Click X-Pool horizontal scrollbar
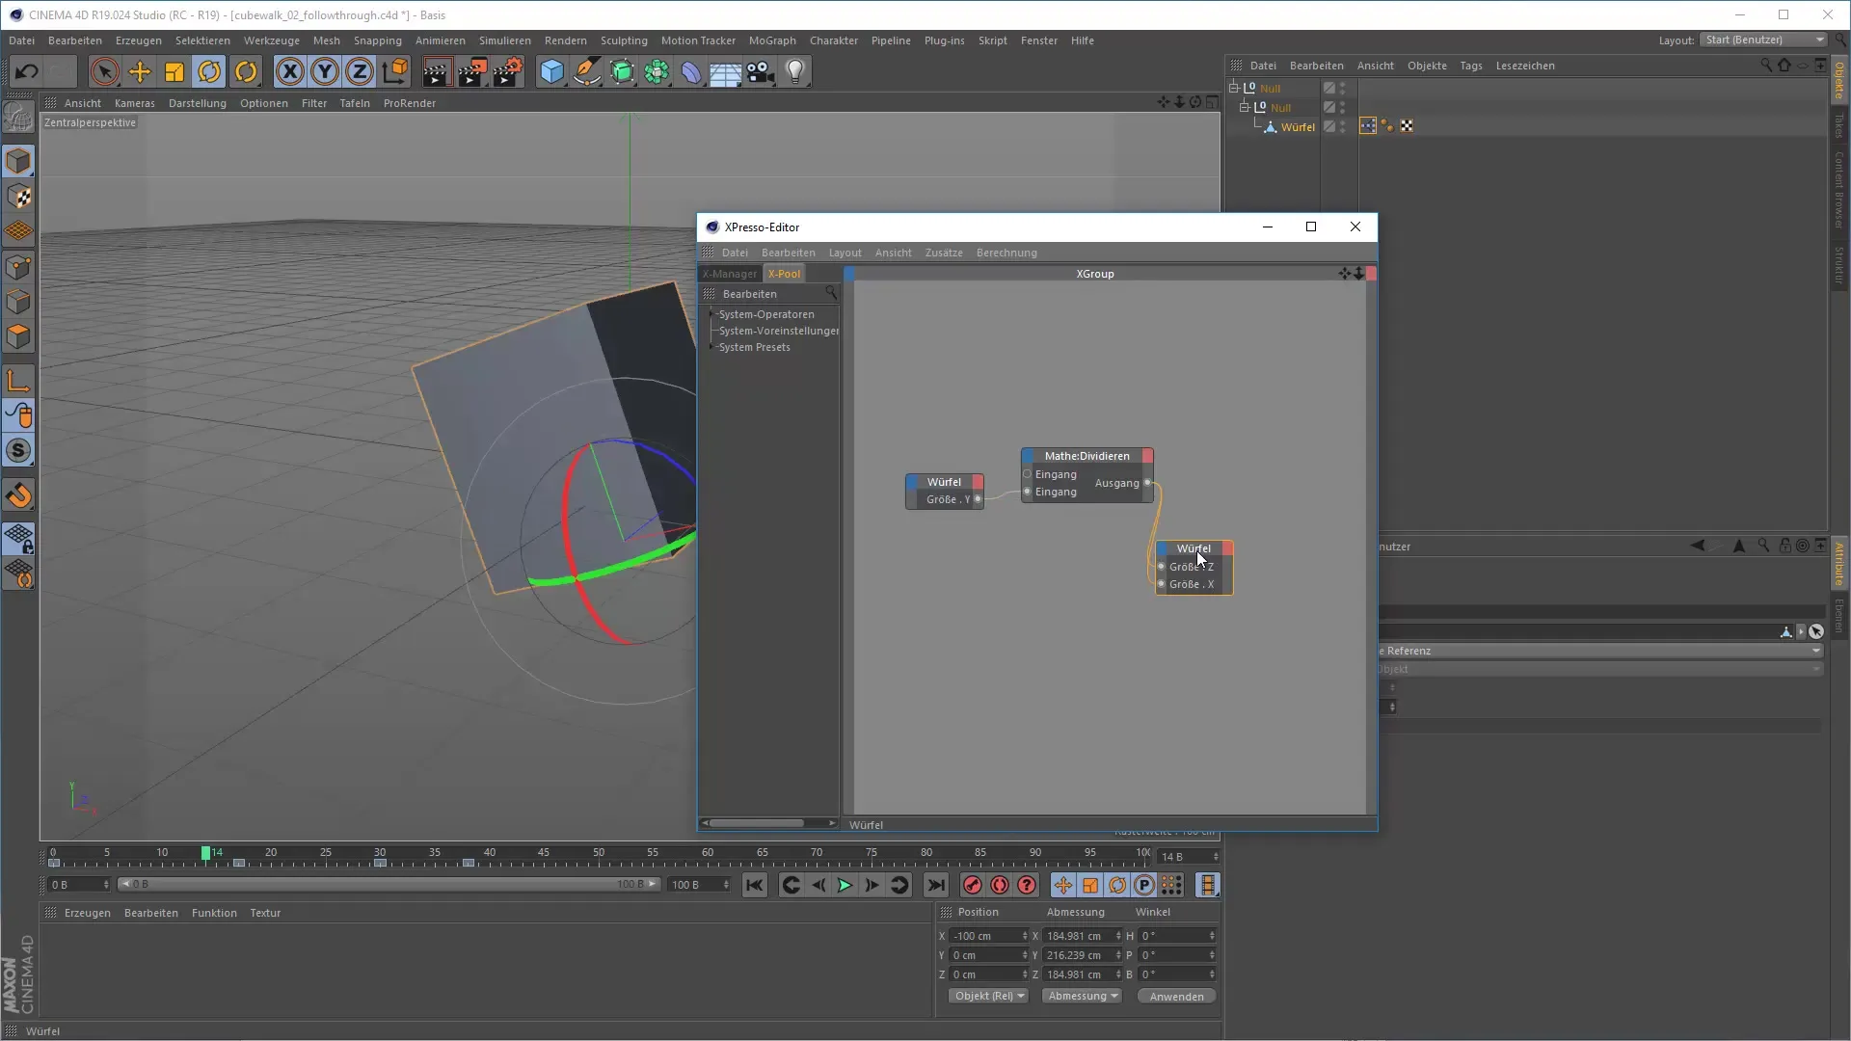Image resolution: width=1851 pixels, height=1041 pixels. [x=757, y=823]
